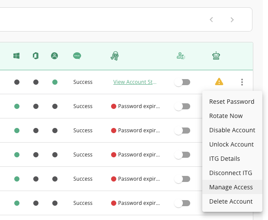
Task: Go to previous page with left chevron
Action: pyautogui.click(x=211, y=19)
